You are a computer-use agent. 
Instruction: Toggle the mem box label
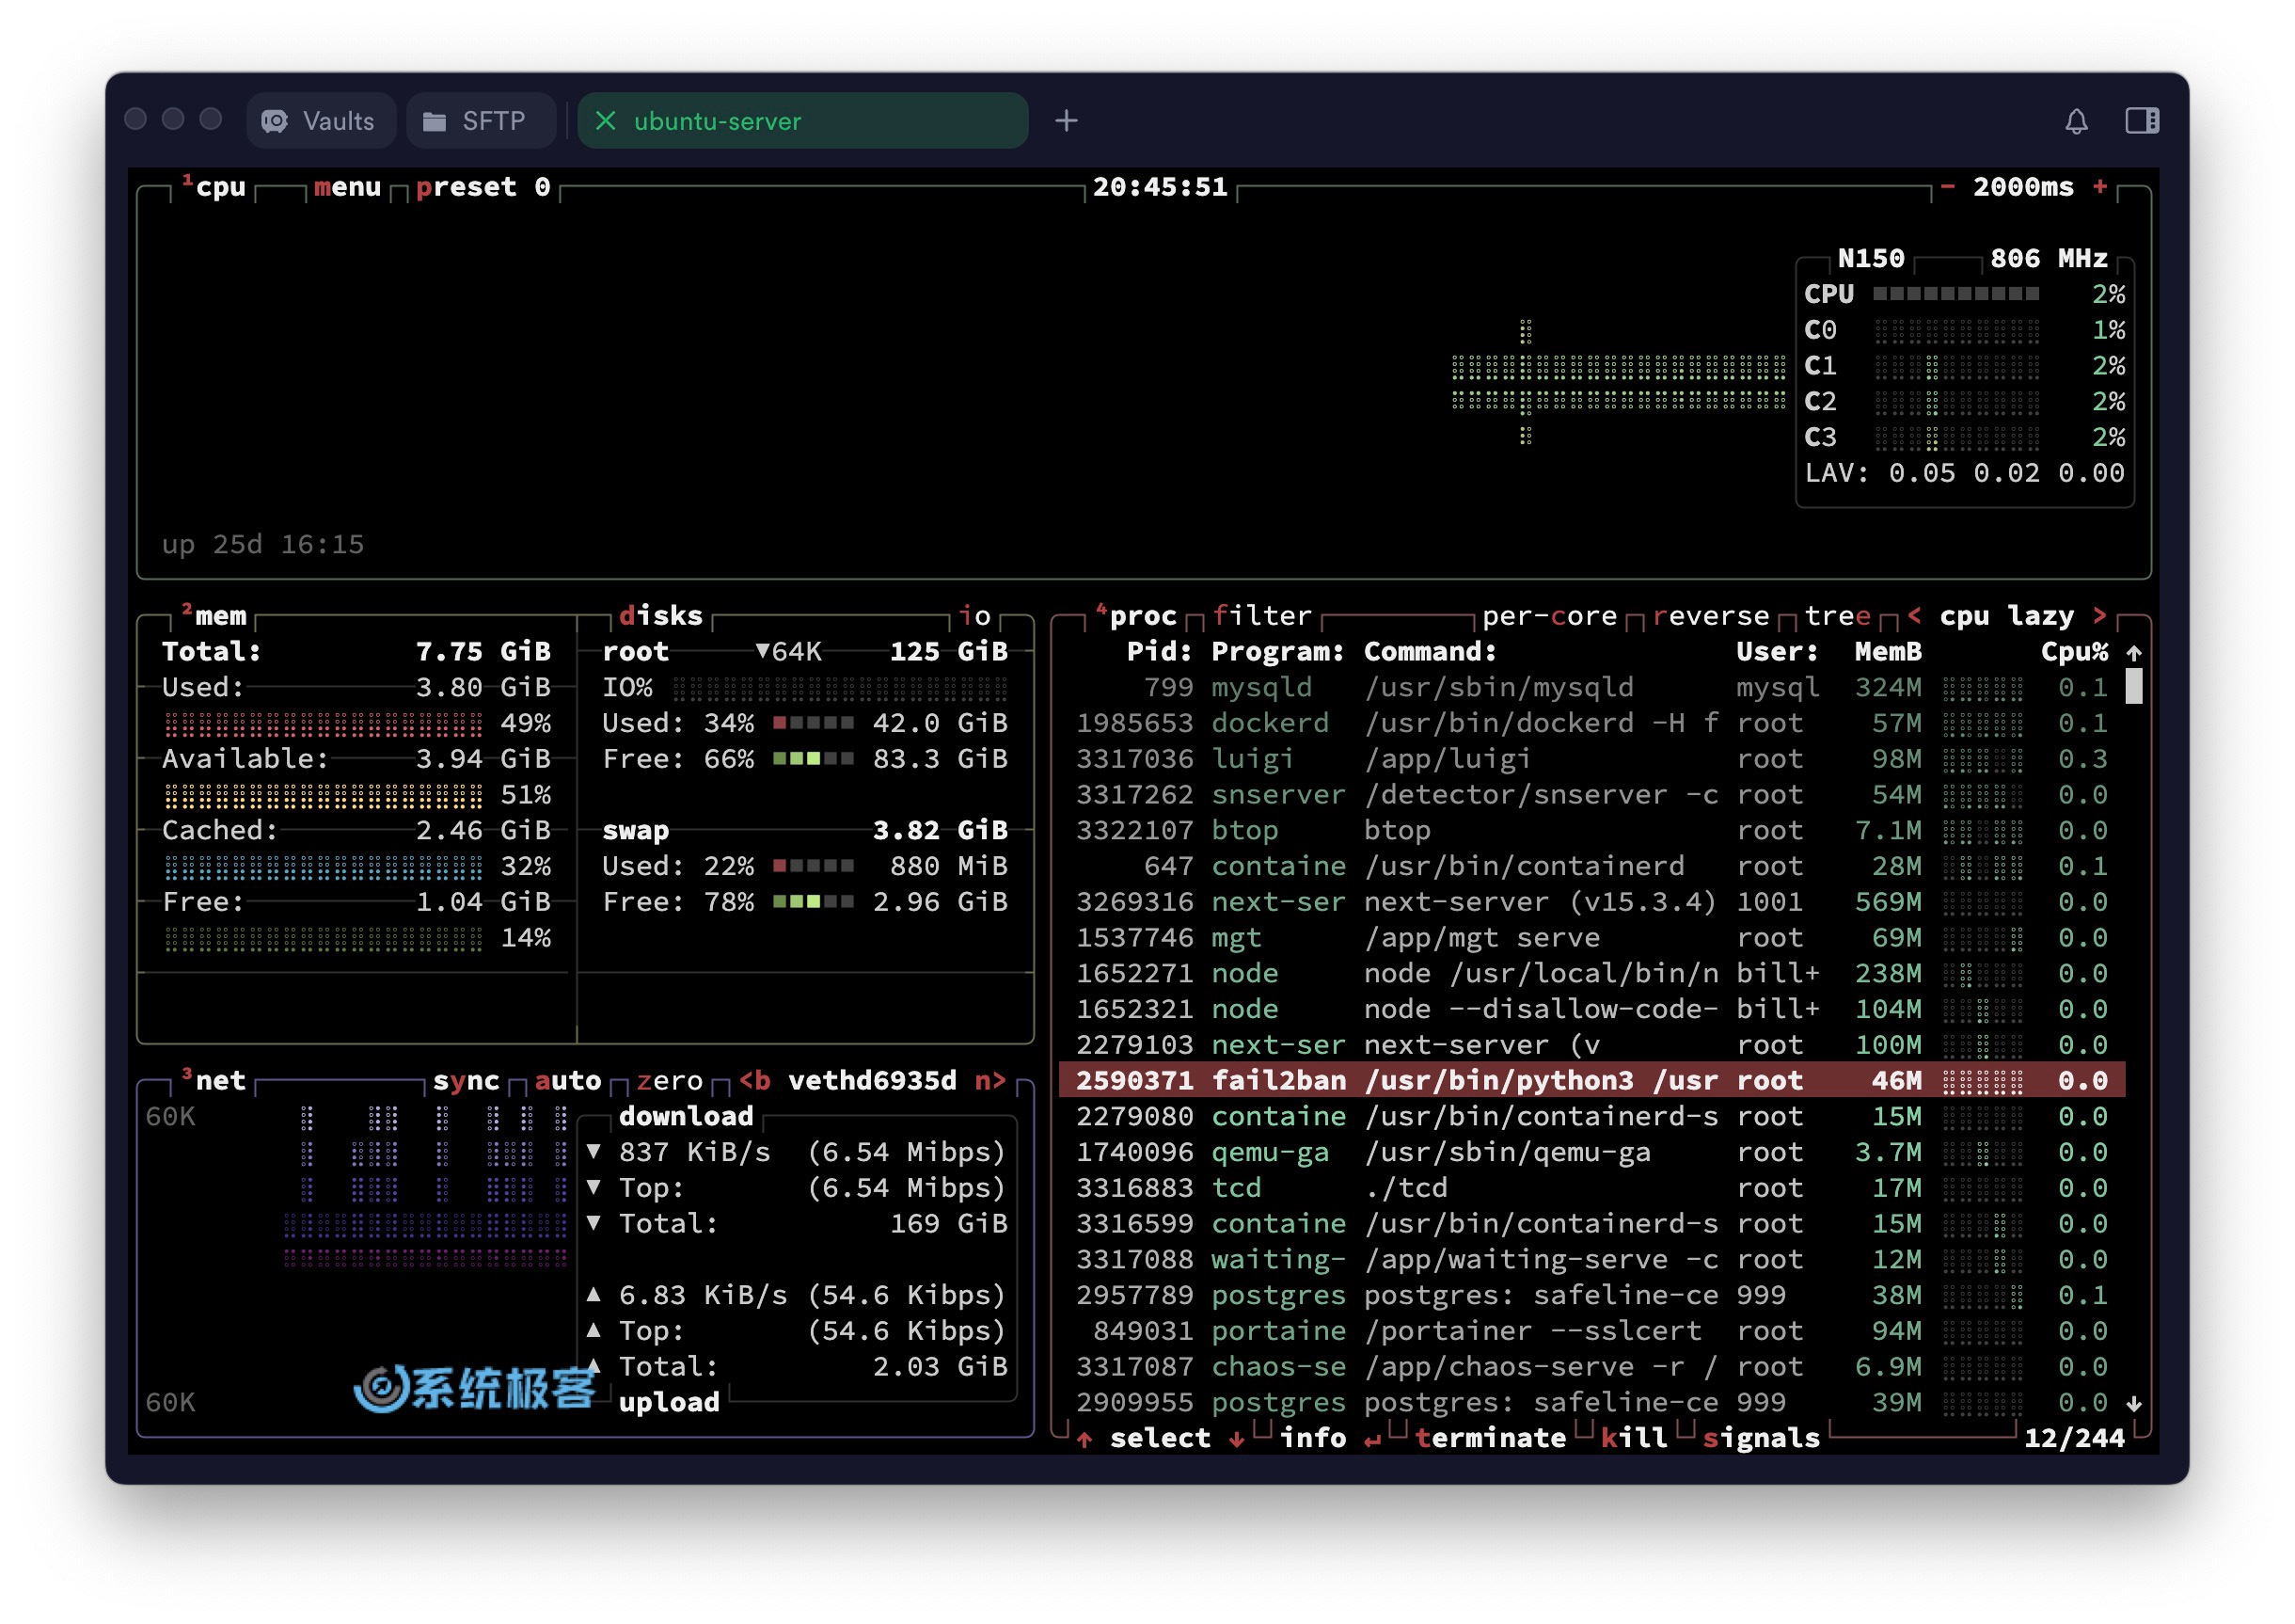coord(214,615)
